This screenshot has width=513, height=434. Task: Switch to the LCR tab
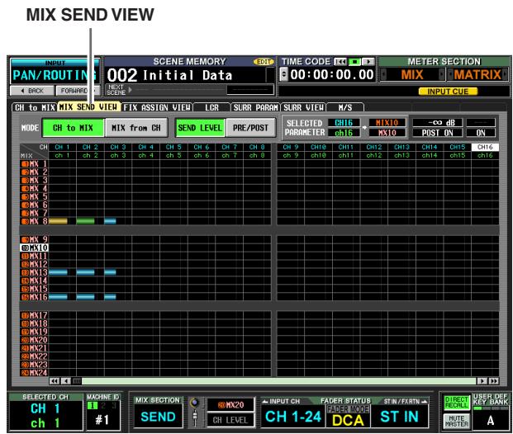point(211,107)
